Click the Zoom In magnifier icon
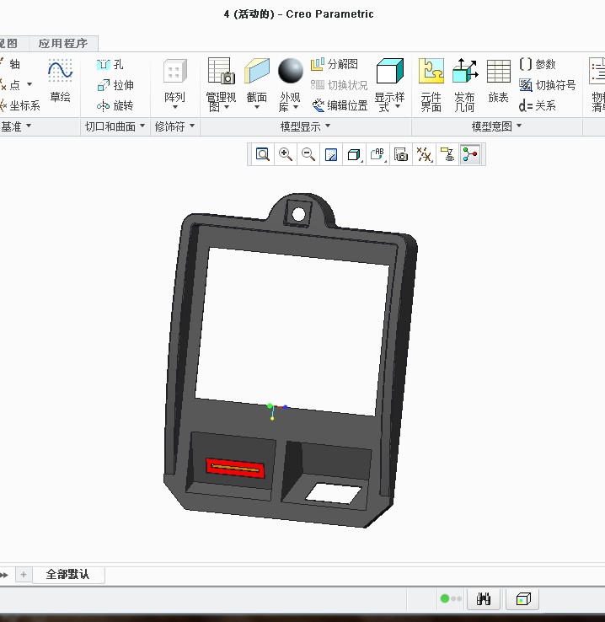Viewport: 605px width, 622px height. coord(286,154)
